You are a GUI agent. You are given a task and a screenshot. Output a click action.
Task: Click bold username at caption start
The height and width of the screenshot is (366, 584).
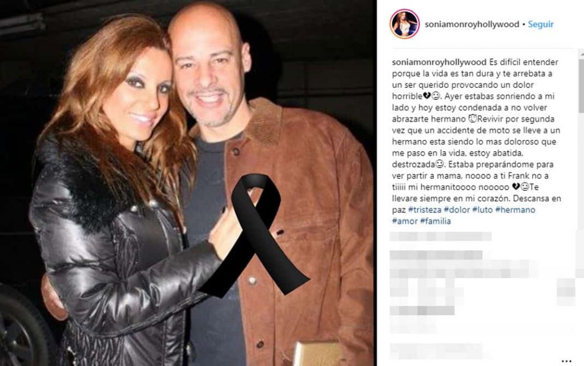pyautogui.click(x=439, y=62)
